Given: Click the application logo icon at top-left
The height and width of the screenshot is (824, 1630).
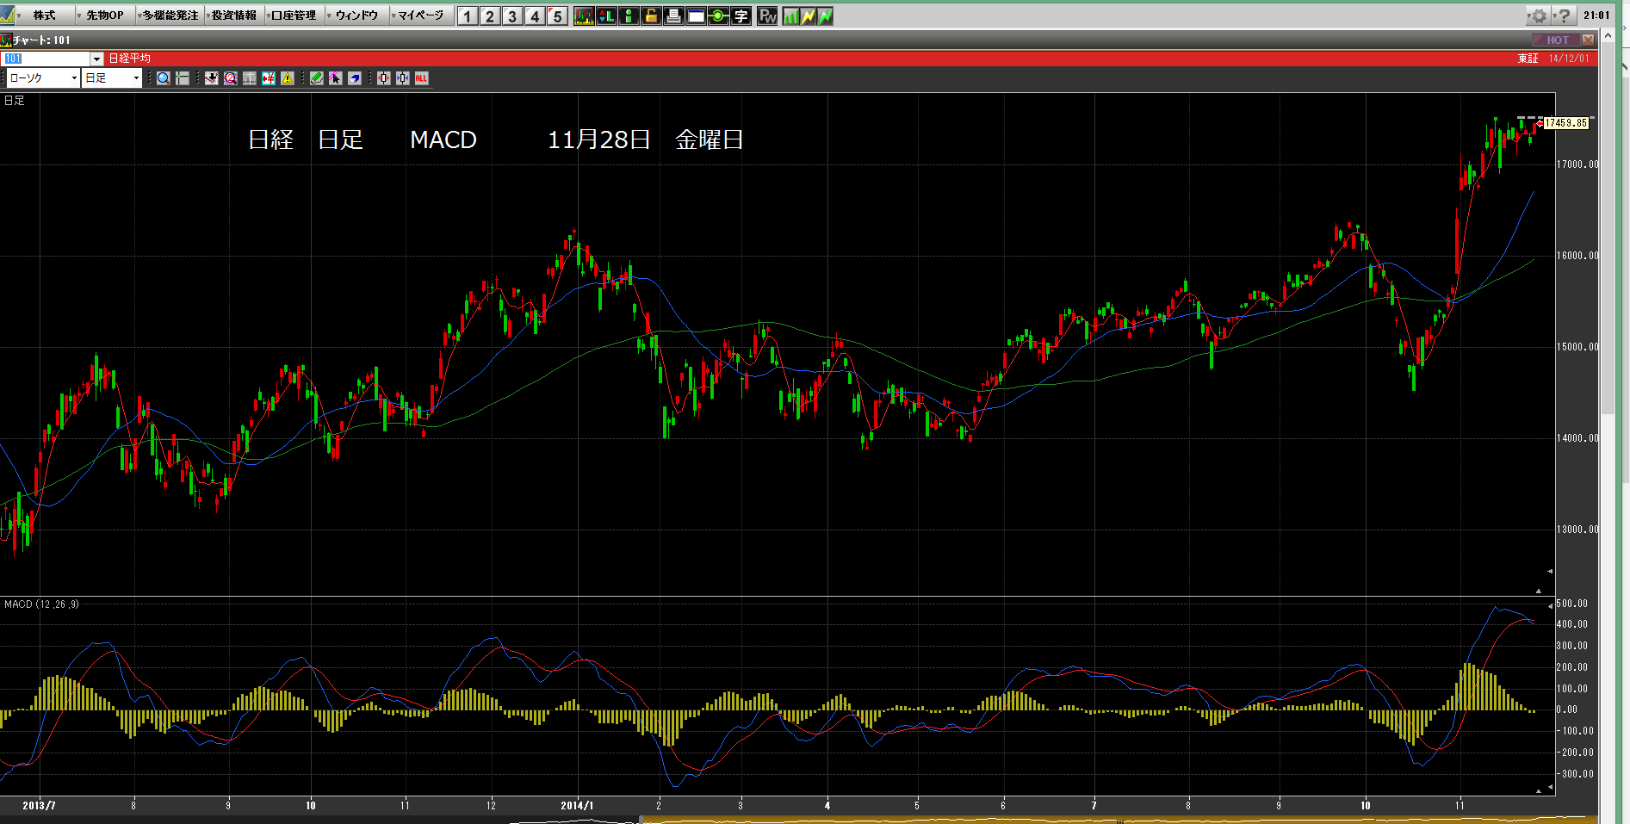Looking at the screenshot, I should [8, 15].
